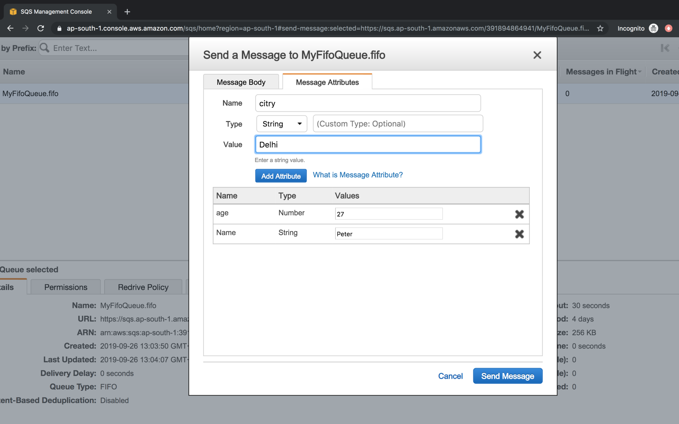Go to first page of queue list
Screen dimensions: 679x424
pyautogui.click(x=665, y=48)
